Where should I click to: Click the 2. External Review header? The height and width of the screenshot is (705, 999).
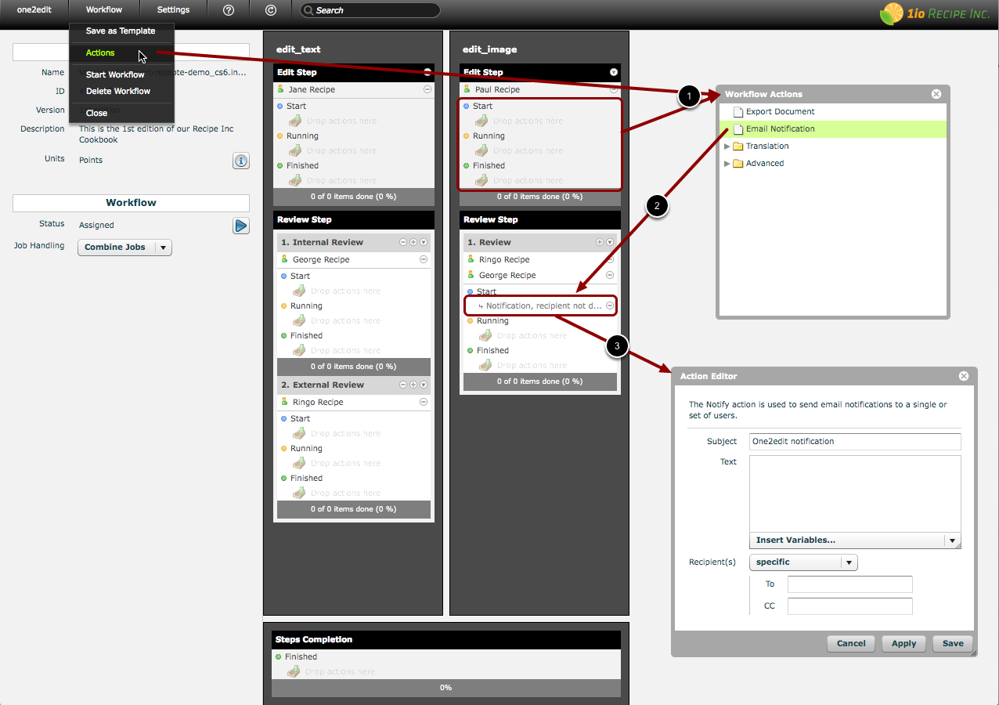(x=352, y=385)
